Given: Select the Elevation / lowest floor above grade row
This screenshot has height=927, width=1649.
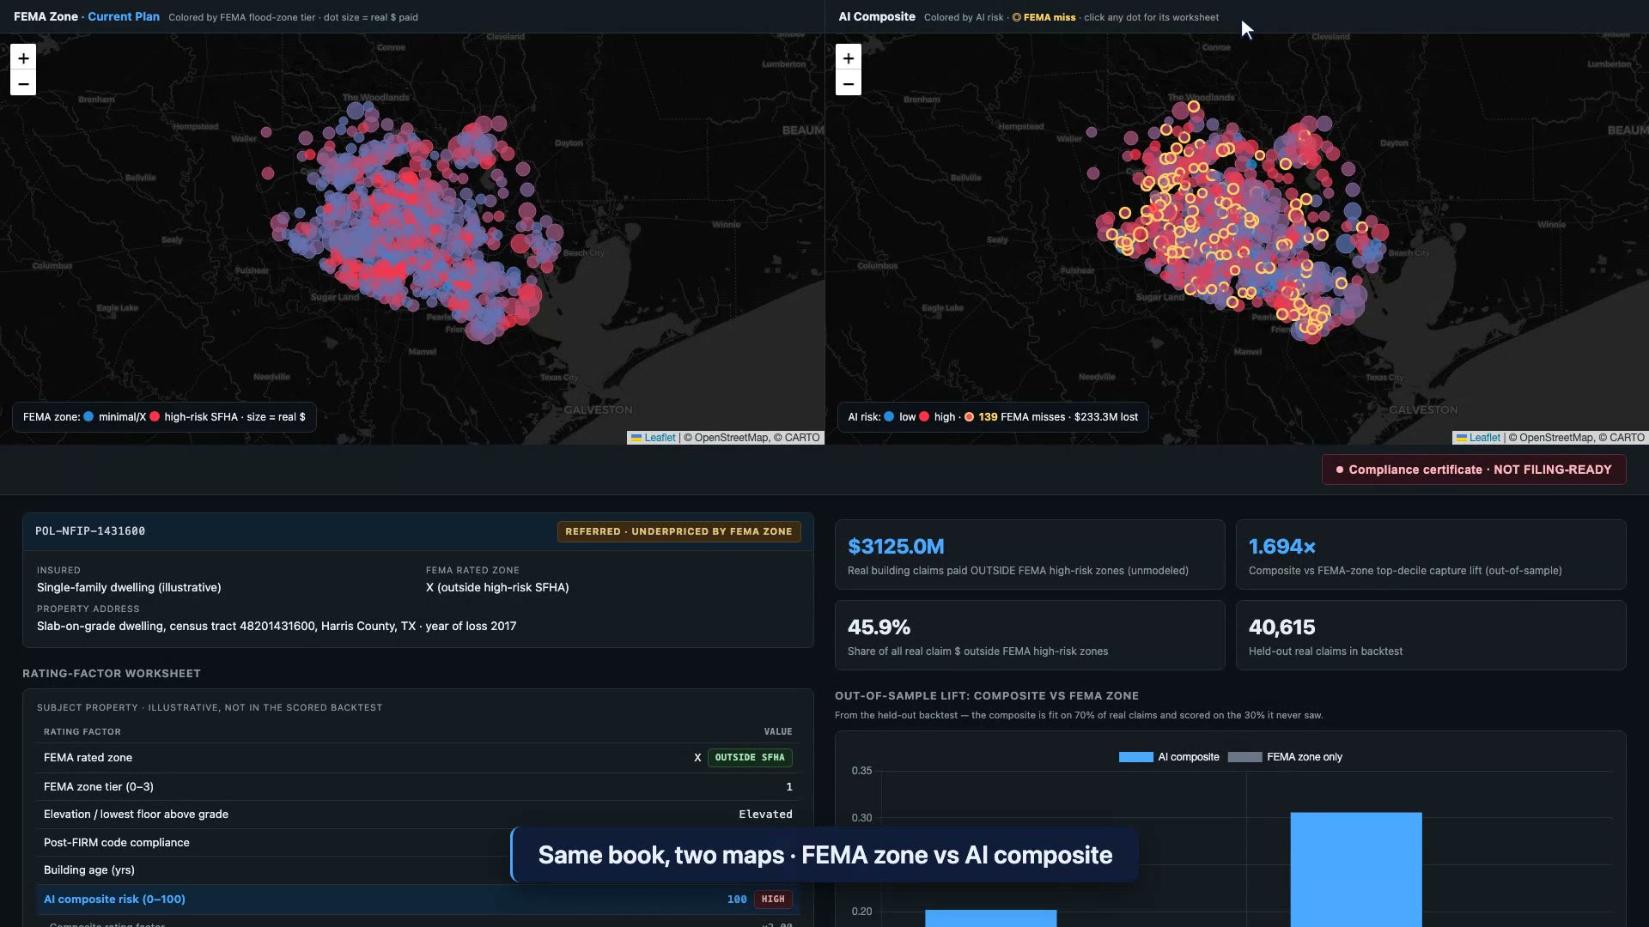Looking at the screenshot, I should pos(417,814).
